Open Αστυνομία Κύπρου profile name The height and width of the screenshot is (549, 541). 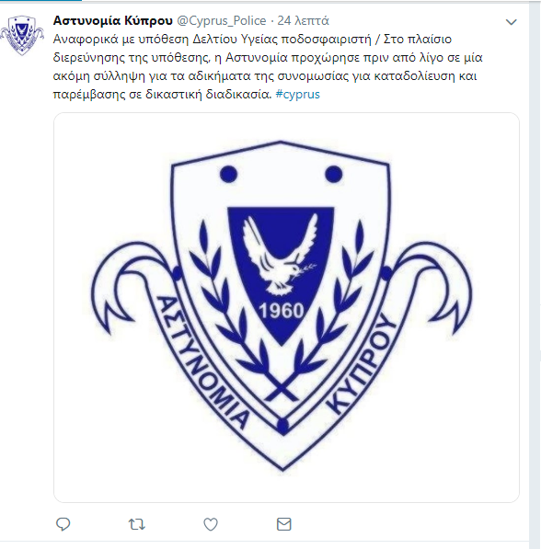(113, 20)
